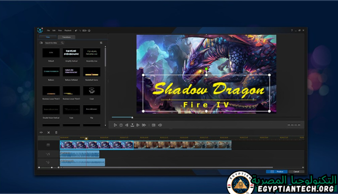Select the Double Vision Vertical thumbnail
The image size is (338, 194).
(51, 110)
